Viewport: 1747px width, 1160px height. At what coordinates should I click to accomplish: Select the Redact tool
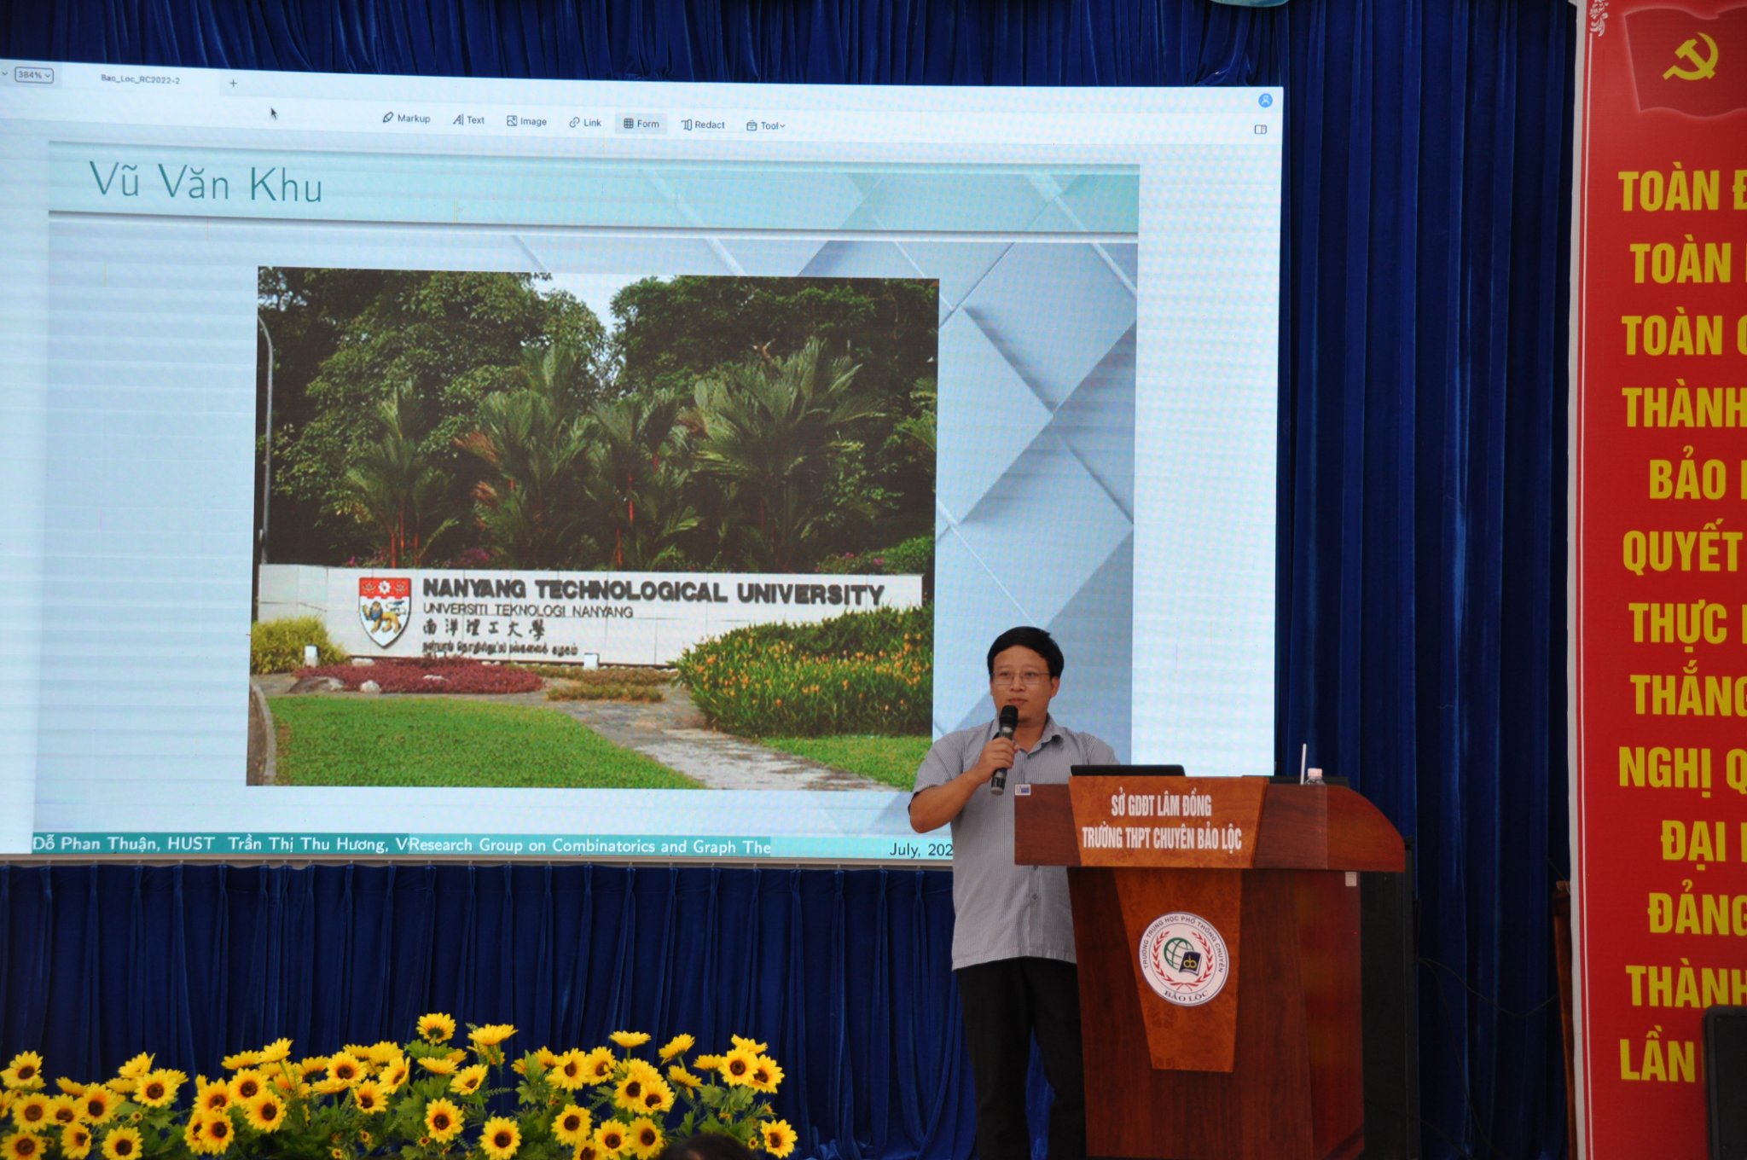tap(703, 125)
